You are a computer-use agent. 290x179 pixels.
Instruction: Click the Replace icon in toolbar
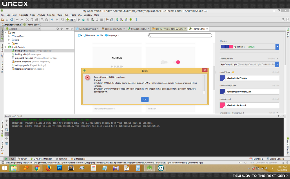coord(46,20)
